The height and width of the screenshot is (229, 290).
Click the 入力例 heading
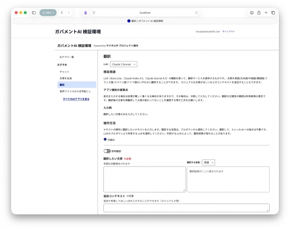(107, 108)
